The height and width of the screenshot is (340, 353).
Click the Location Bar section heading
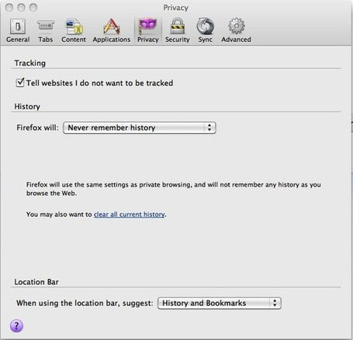point(36,282)
